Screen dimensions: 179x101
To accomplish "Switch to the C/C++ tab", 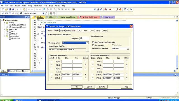I will (x=80, y=31).
